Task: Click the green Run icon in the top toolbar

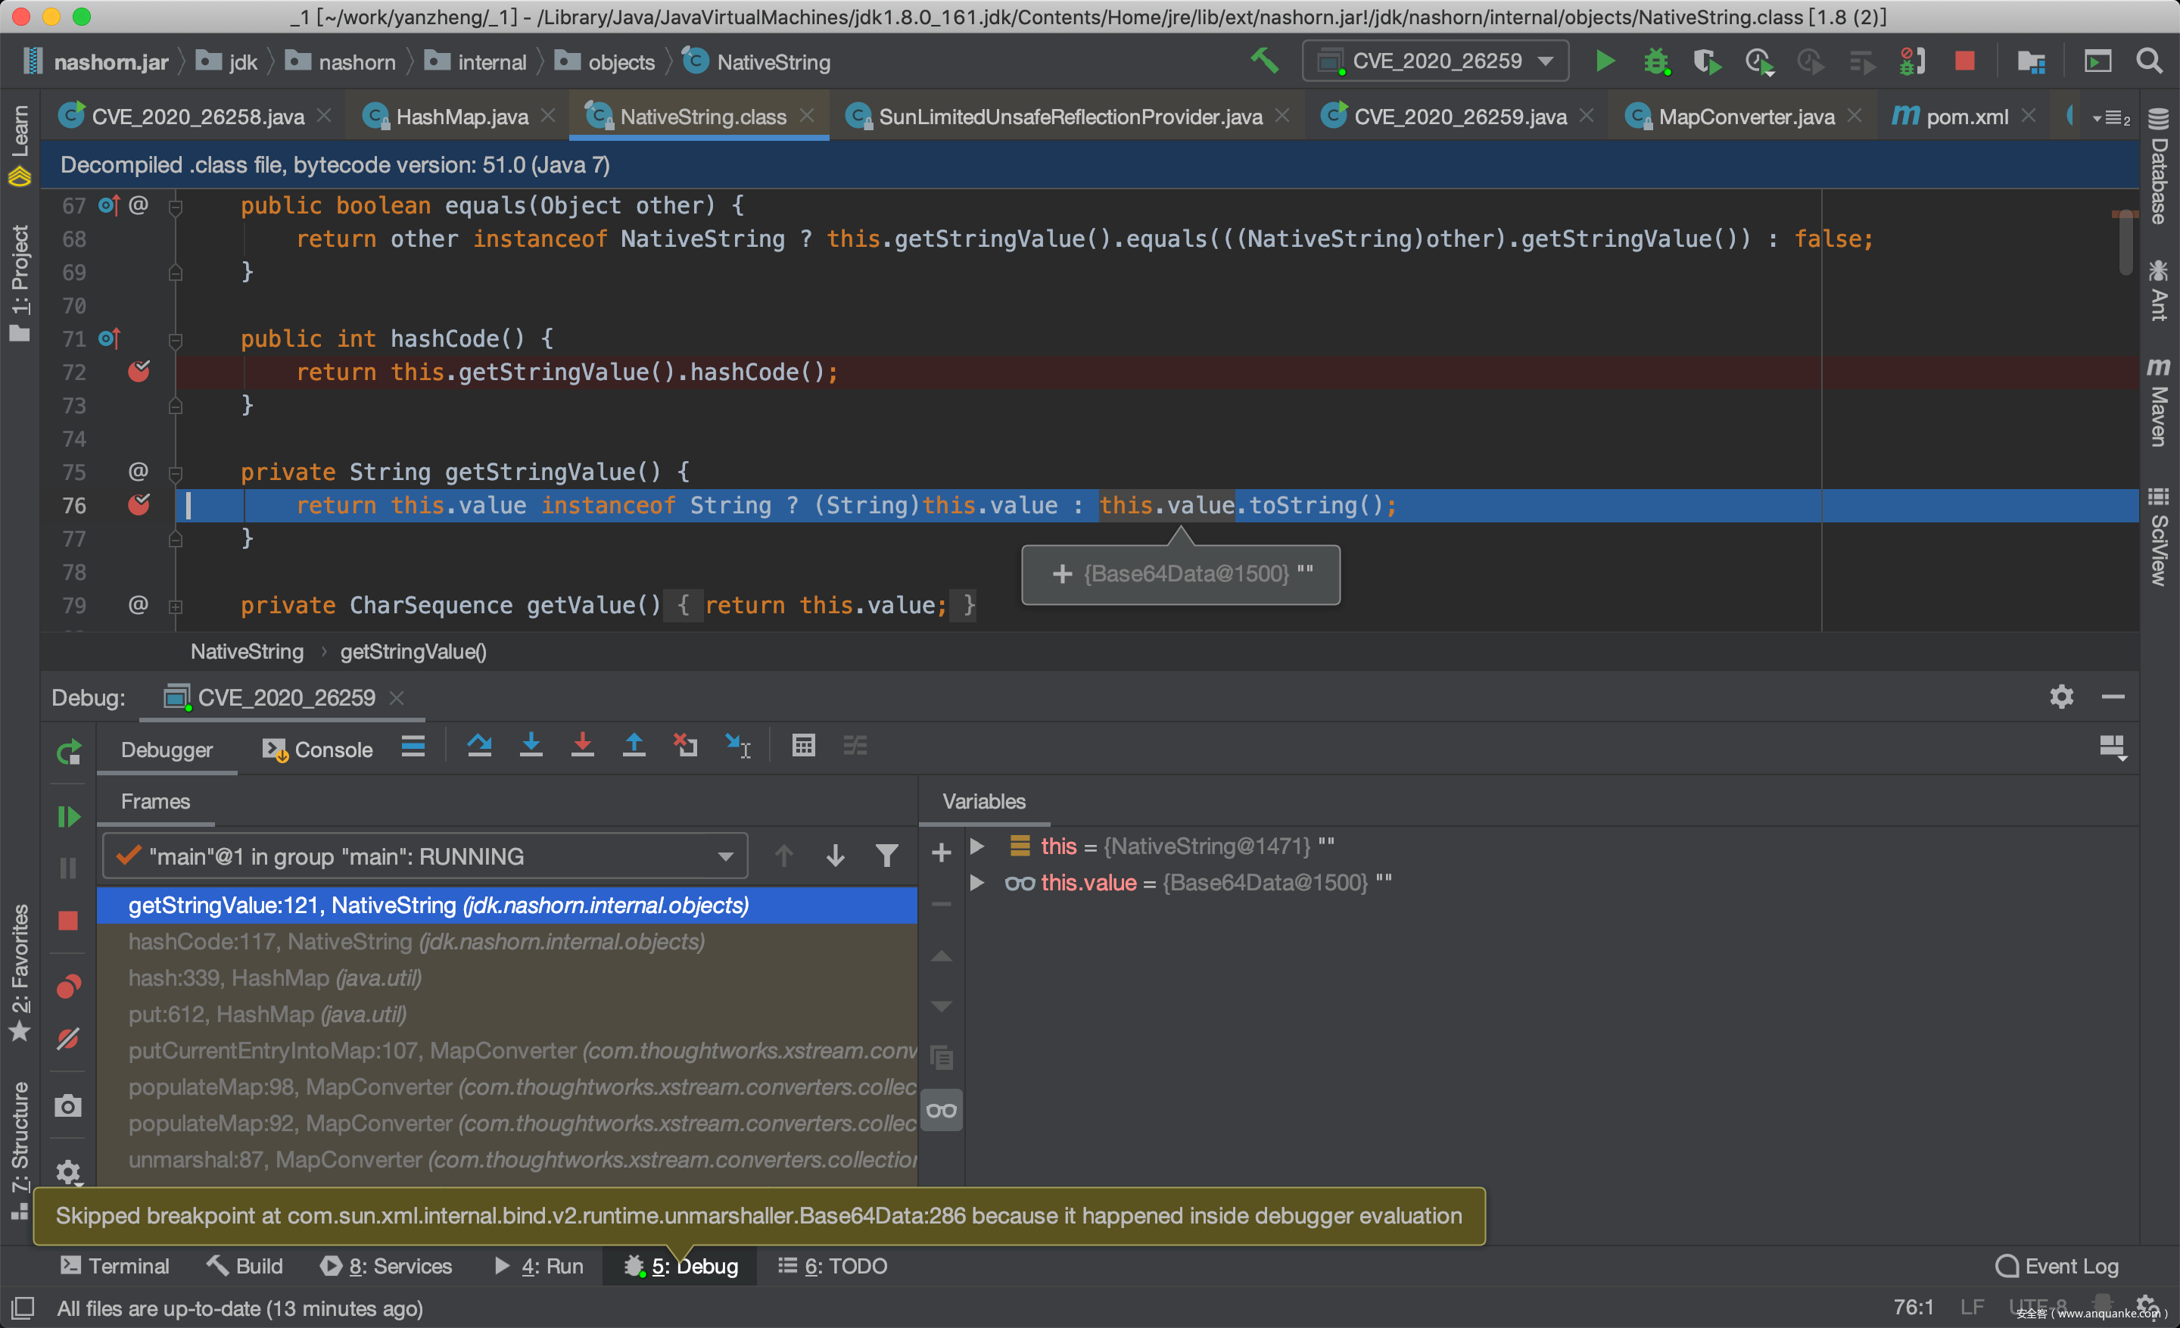Action: 1604,61
